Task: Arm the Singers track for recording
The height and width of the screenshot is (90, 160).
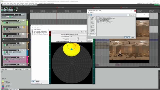Action: coord(2,21)
